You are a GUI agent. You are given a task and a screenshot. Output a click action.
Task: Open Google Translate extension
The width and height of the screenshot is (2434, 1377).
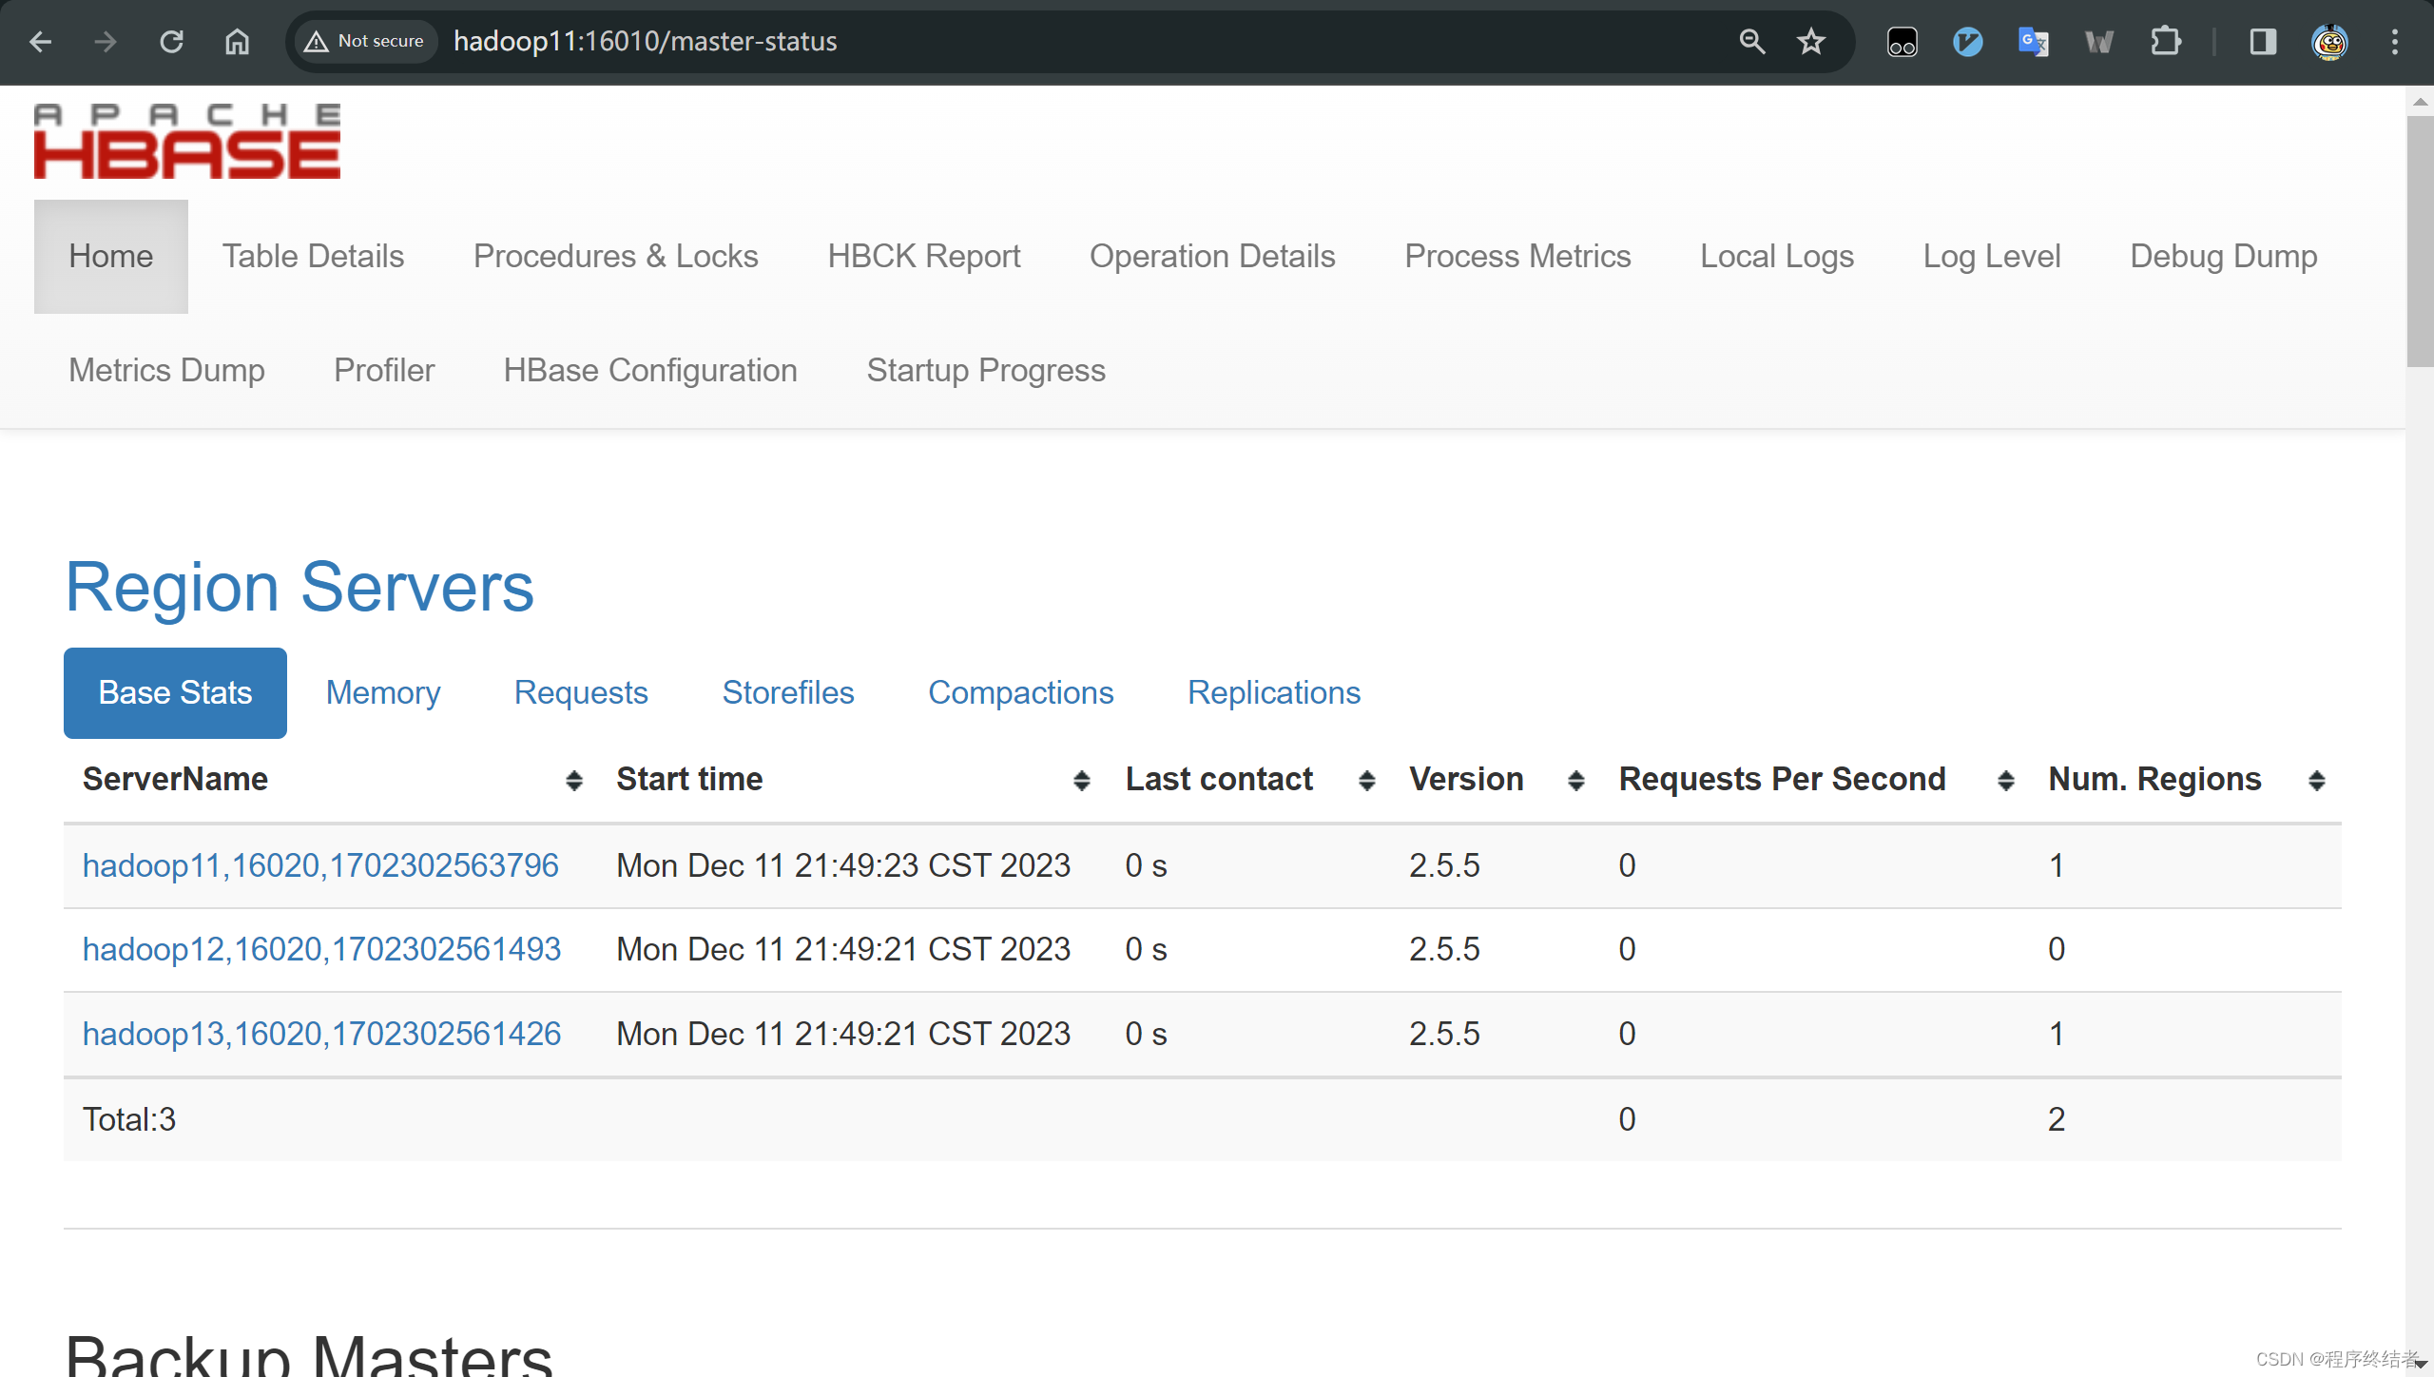(2033, 42)
